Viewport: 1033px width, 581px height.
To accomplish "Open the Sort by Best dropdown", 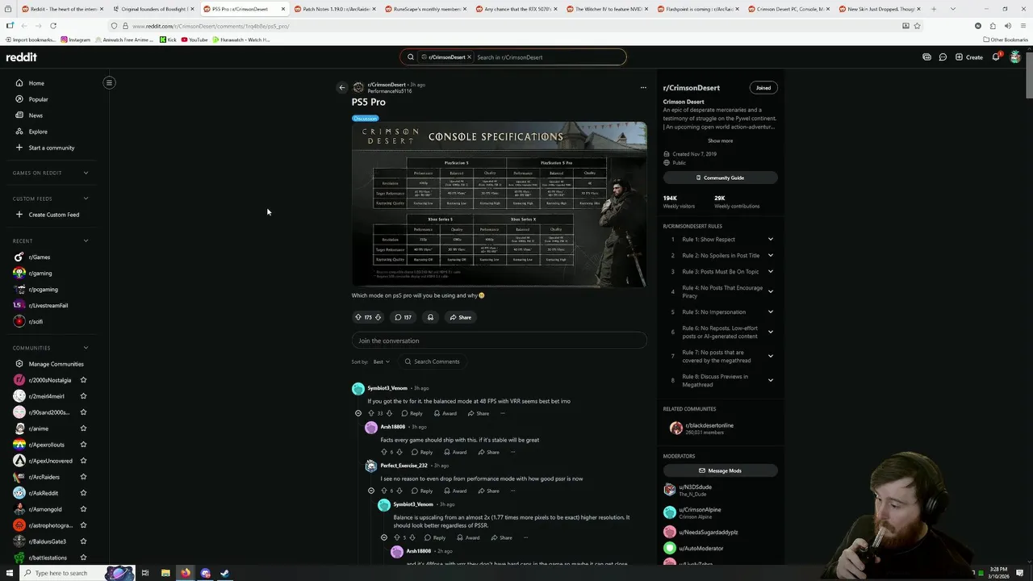I will pyautogui.click(x=381, y=362).
